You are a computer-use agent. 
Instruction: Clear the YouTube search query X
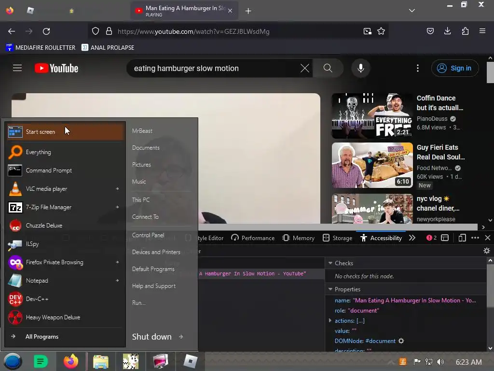click(x=305, y=68)
